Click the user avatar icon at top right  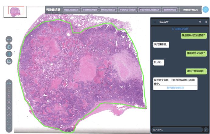pyautogui.click(x=206, y=10)
